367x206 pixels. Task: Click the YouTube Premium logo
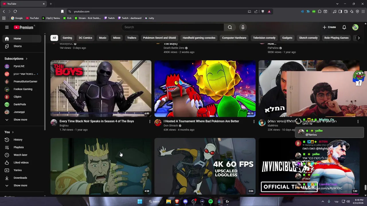24,27
